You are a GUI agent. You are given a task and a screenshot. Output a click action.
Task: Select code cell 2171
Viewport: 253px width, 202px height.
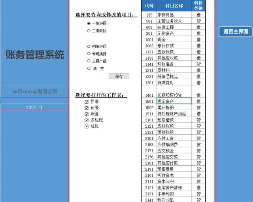click(x=149, y=151)
